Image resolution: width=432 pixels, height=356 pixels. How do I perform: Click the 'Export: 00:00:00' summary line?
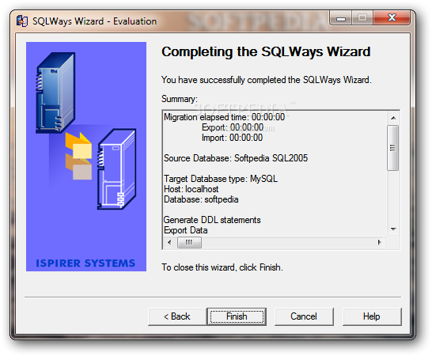pyautogui.click(x=233, y=127)
